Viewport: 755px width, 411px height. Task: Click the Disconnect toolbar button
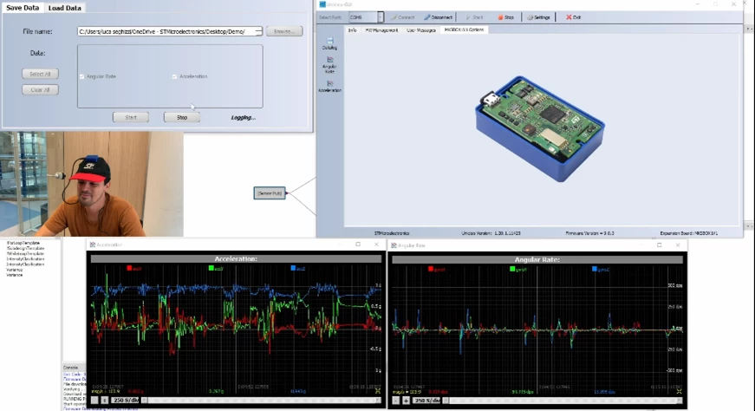point(438,17)
